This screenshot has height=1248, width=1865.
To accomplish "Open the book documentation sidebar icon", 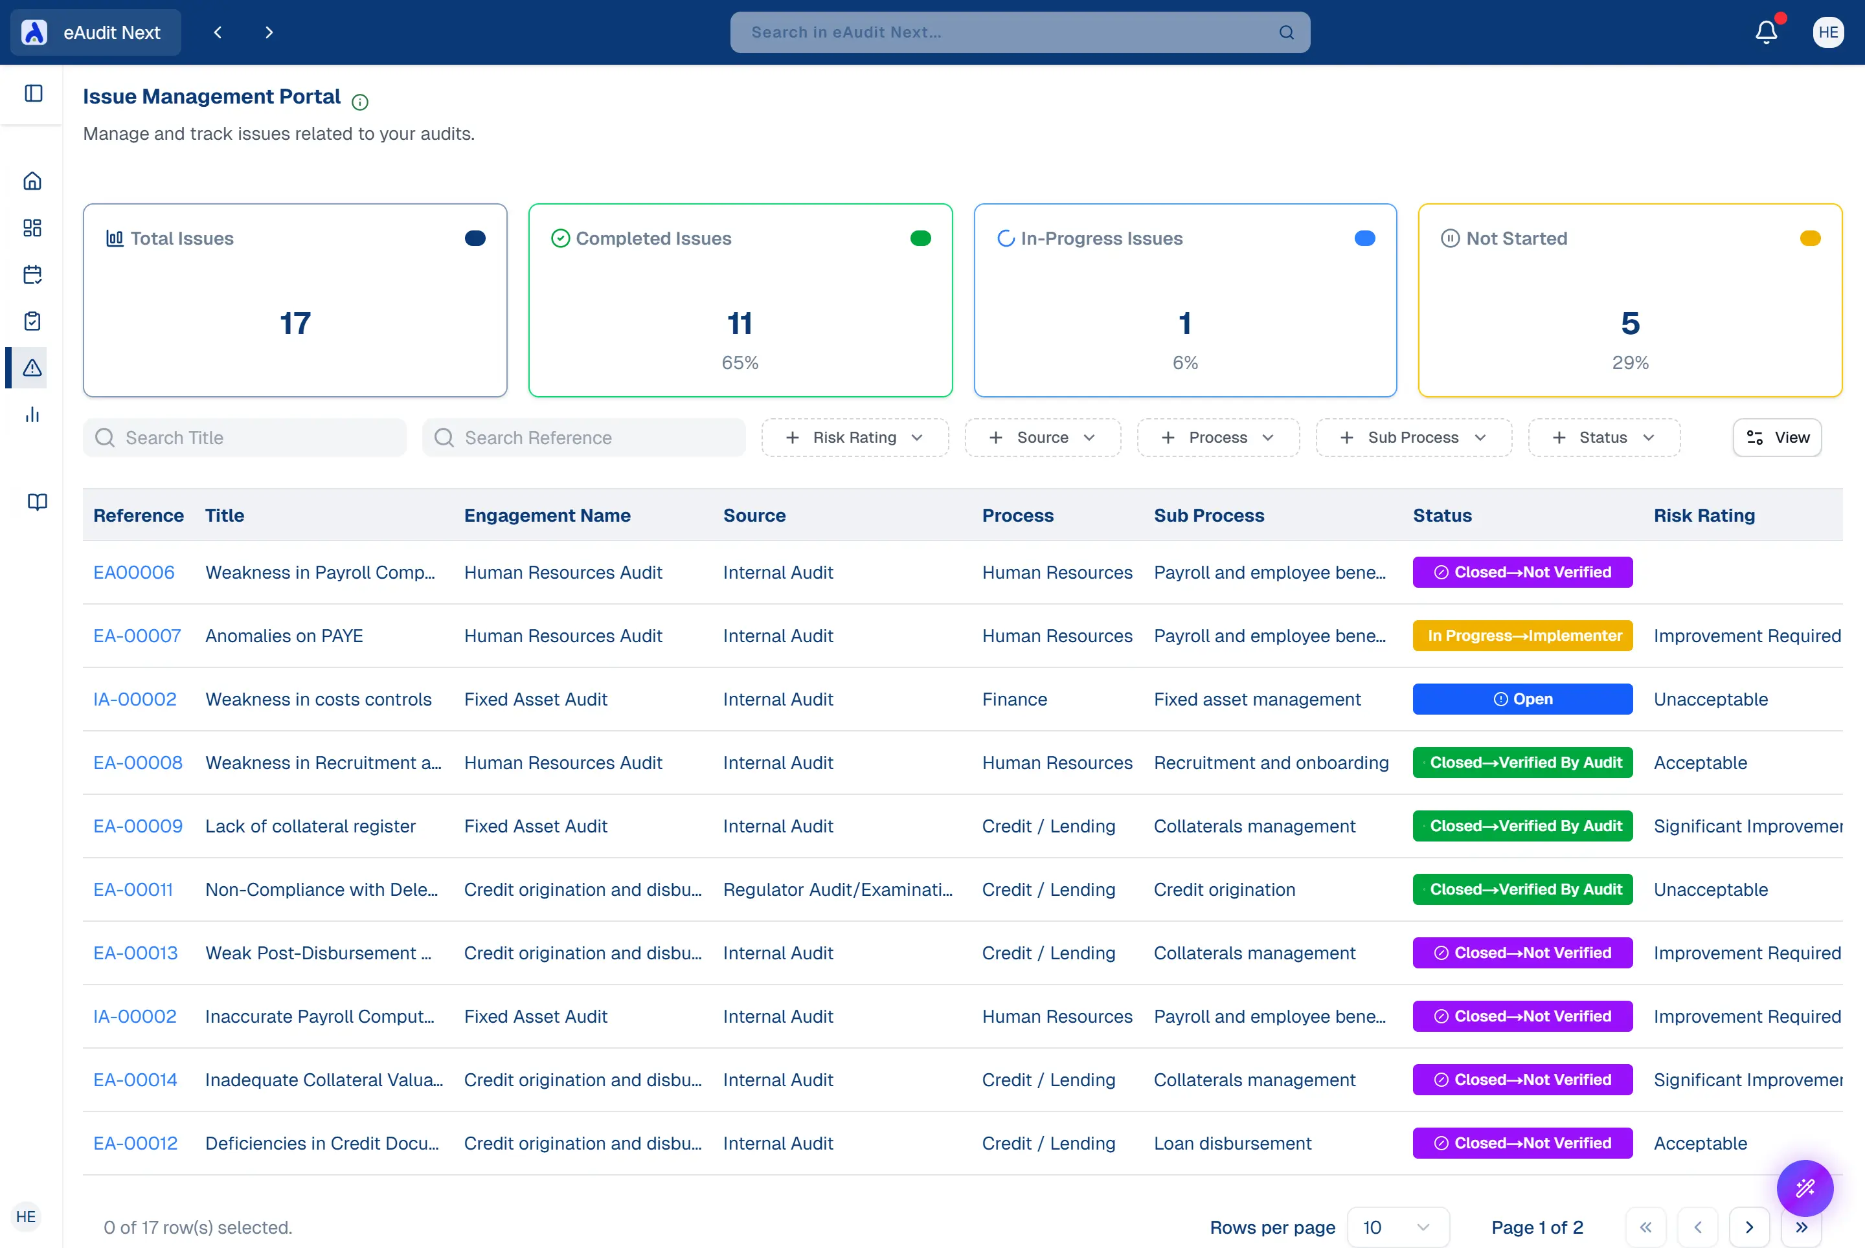I will pyautogui.click(x=37, y=502).
